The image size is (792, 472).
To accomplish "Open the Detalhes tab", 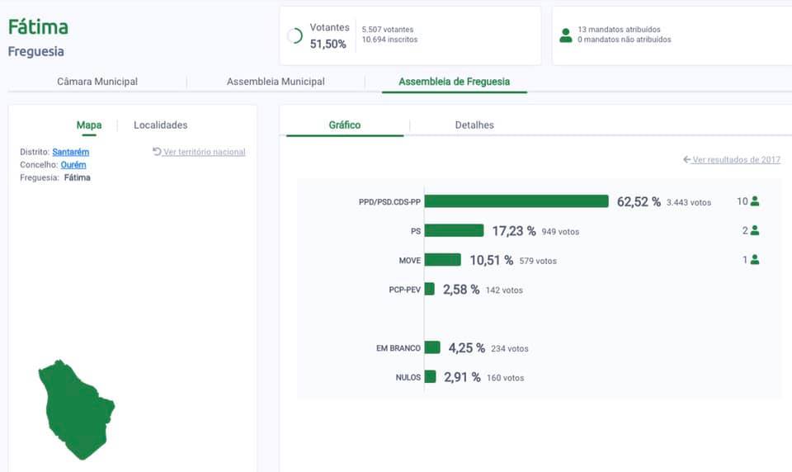I will [474, 125].
